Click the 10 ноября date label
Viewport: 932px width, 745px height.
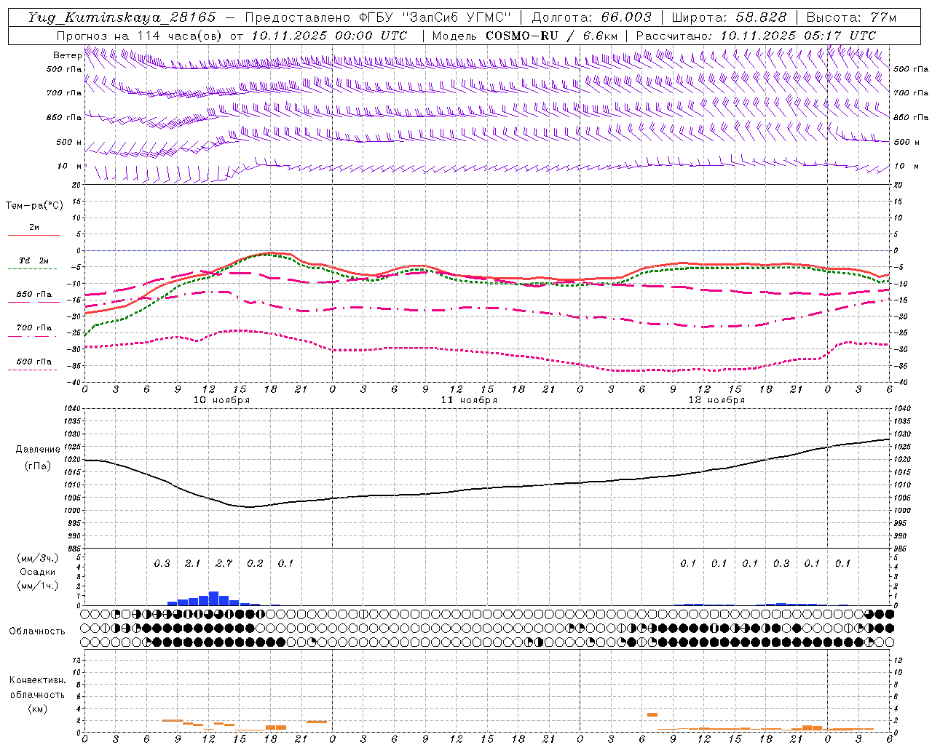(x=221, y=400)
